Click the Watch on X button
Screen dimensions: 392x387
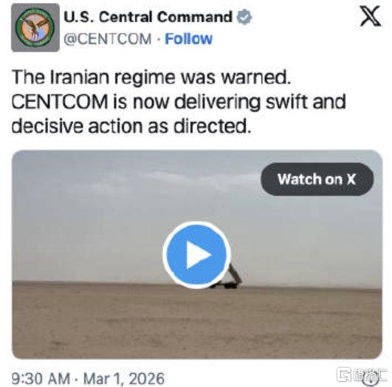coord(317,179)
